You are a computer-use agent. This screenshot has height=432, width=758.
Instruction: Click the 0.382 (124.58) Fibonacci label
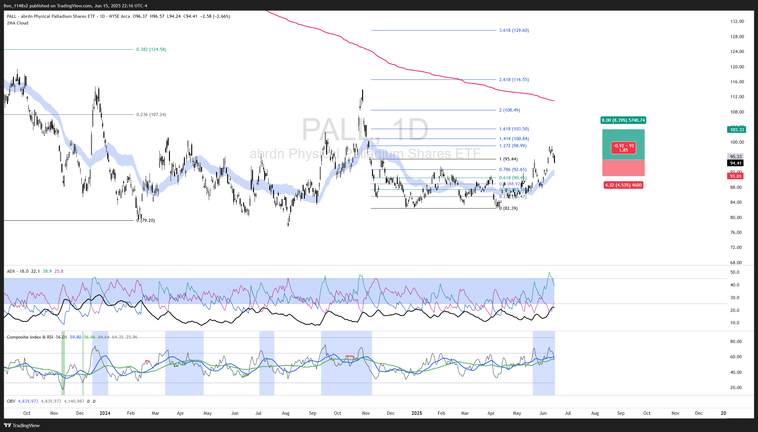[x=151, y=49]
